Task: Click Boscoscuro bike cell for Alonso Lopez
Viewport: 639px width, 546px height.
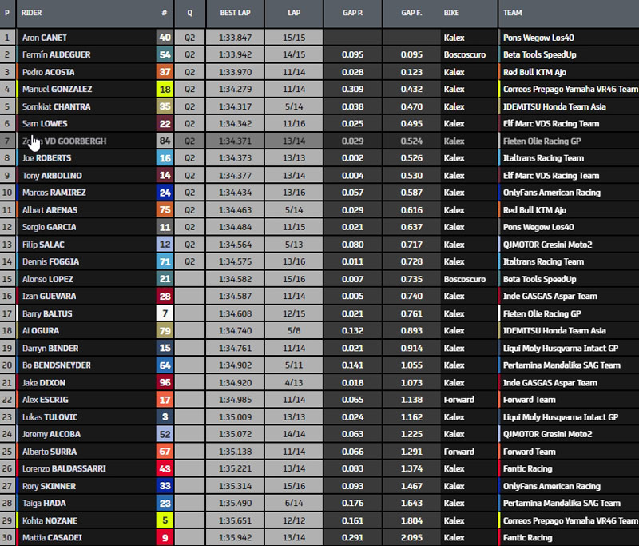Action: click(x=465, y=279)
